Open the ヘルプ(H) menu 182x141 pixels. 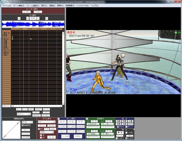click(94, 5)
